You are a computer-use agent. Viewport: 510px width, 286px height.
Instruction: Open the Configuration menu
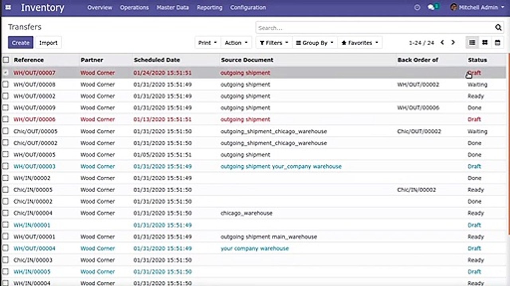(248, 8)
